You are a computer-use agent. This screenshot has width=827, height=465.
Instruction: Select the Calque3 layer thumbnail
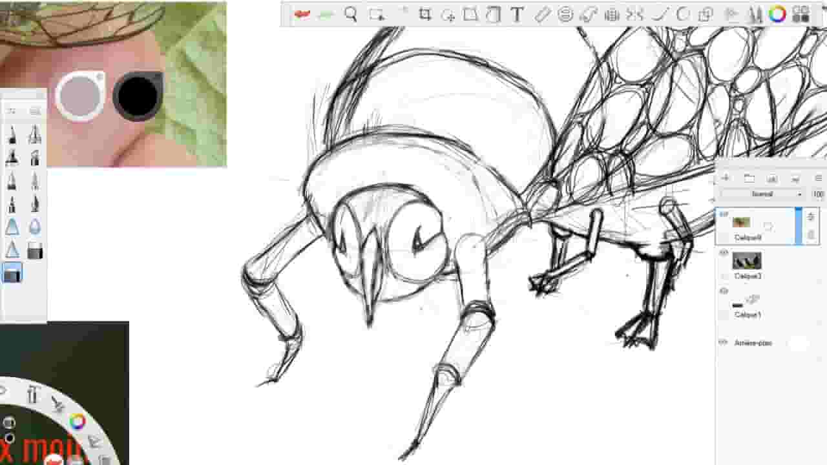pyautogui.click(x=746, y=261)
